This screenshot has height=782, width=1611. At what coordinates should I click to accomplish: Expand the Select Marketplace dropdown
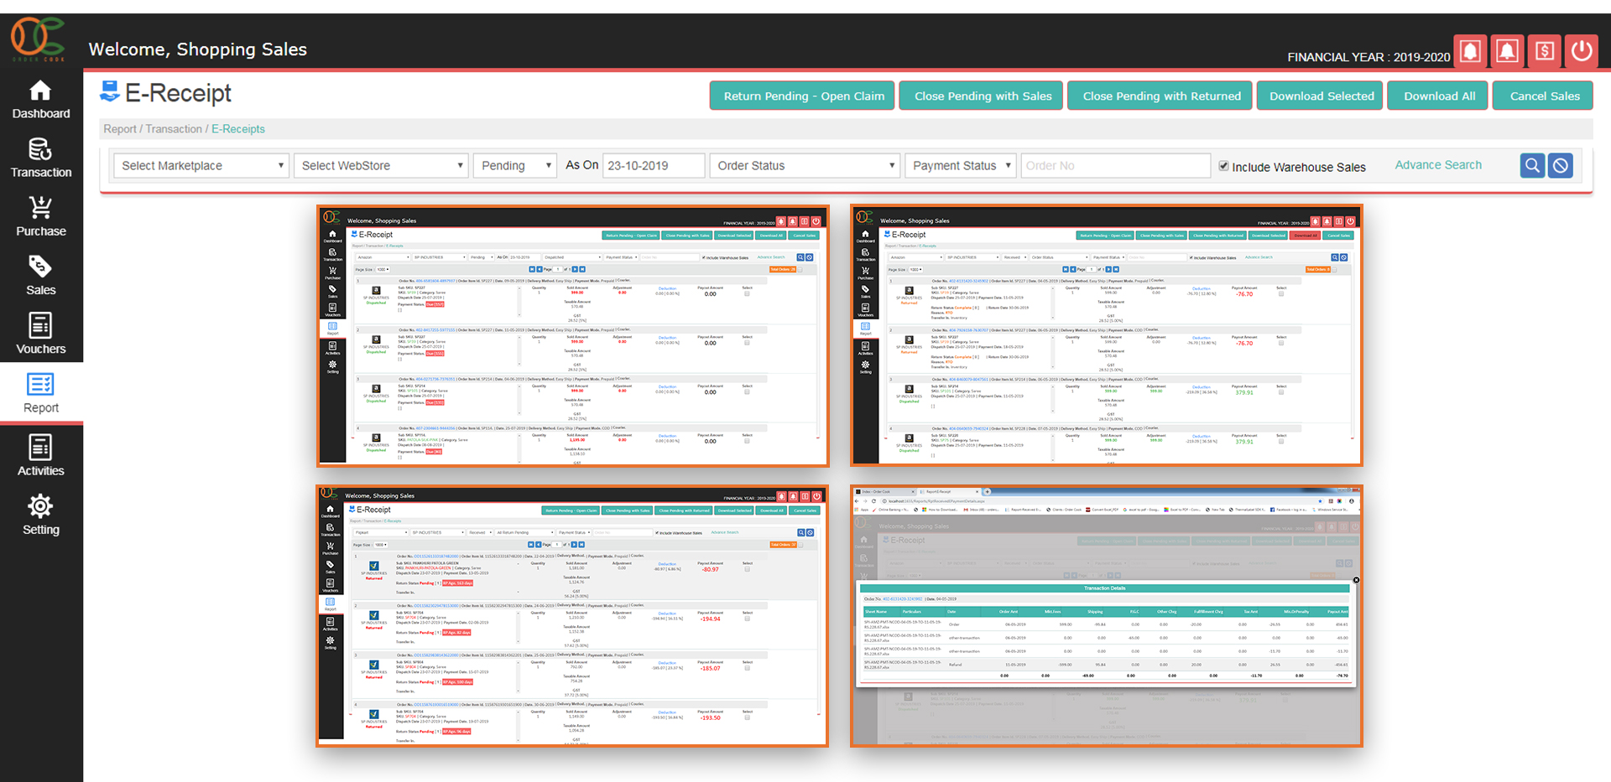201,166
